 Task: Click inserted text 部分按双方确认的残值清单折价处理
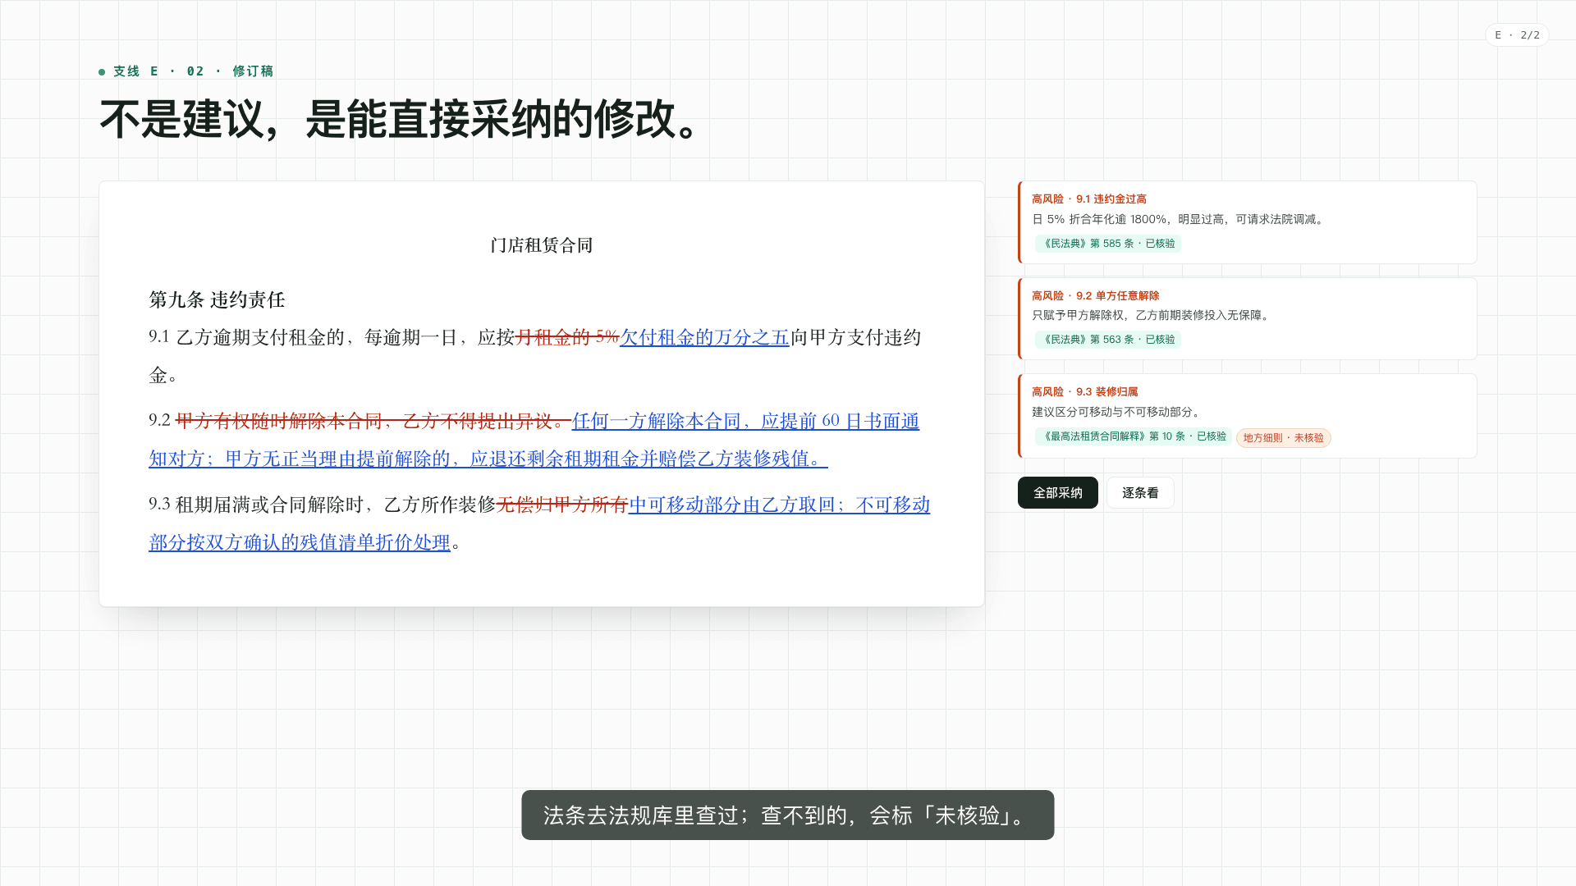[300, 542]
